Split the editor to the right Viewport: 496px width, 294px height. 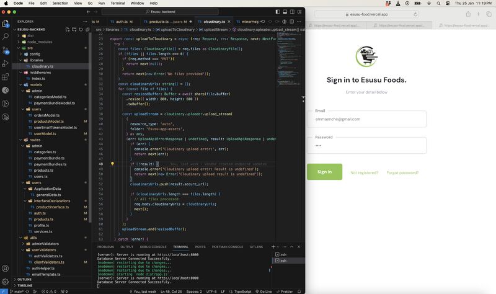[x=291, y=22]
